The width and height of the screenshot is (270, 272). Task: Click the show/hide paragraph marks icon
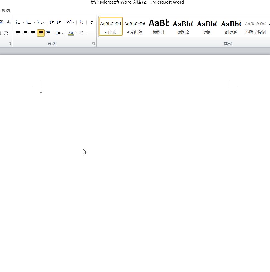click(x=92, y=22)
